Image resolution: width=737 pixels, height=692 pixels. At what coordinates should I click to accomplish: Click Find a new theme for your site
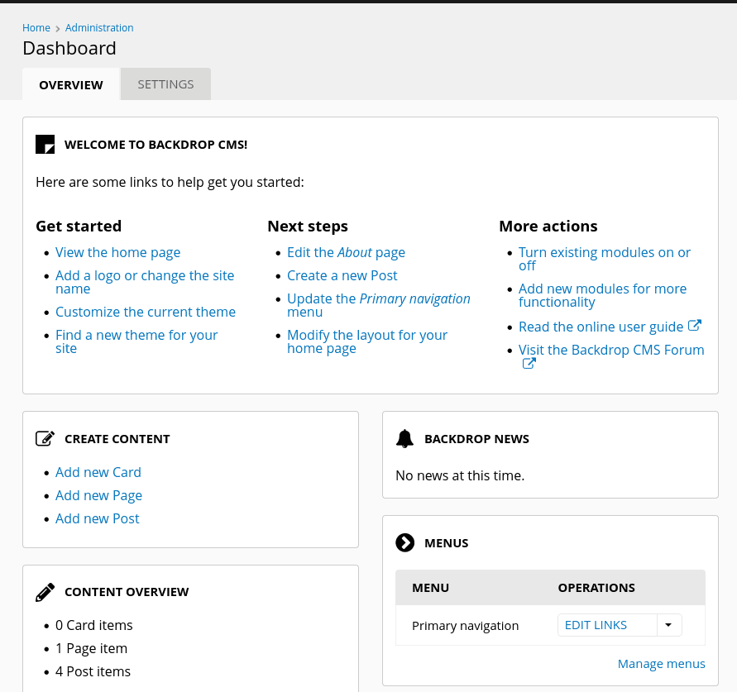pyautogui.click(x=136, y=341)
